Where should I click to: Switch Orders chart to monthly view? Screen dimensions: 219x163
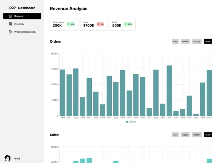pos(197,41)
